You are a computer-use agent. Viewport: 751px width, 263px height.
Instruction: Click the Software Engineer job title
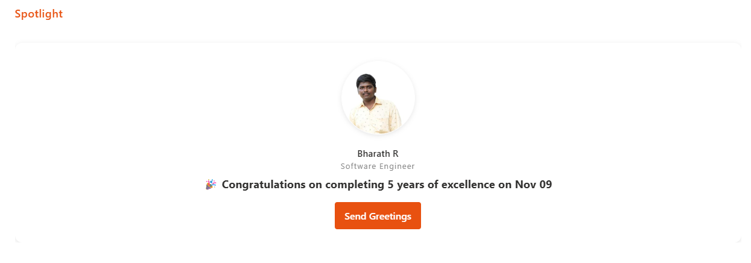pos(378,166)
